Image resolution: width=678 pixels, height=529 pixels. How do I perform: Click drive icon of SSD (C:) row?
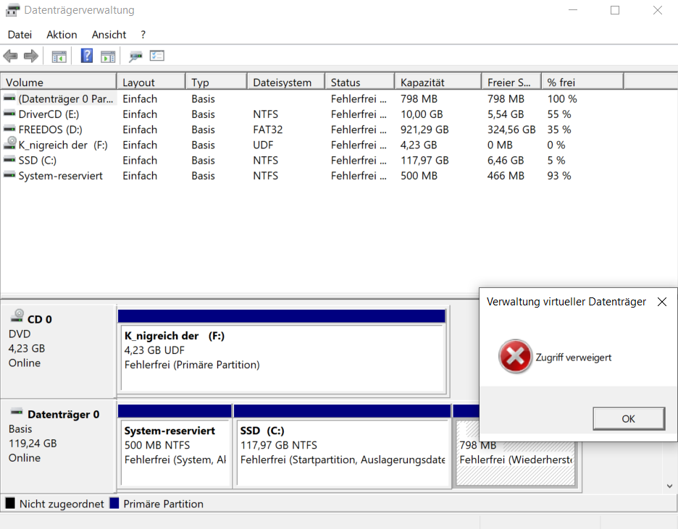[x=9, y=160]
